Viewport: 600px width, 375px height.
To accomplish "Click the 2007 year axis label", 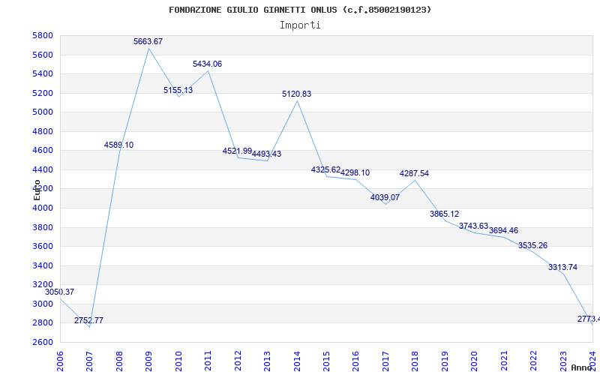I will (89, 361).
